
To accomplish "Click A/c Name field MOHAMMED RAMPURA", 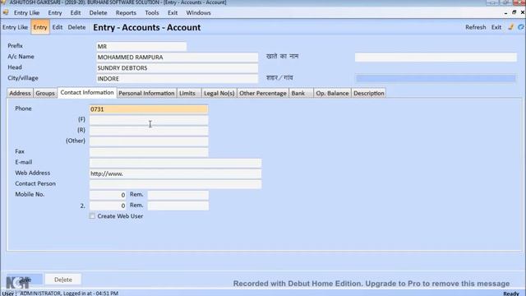I will tap(178, 57).
